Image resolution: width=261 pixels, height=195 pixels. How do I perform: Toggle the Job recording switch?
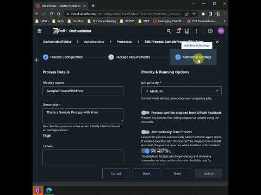145,151
